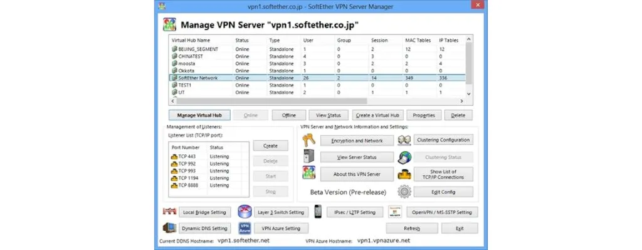Open VPN Azure Setting
This screenshot has width=642, height=250.
coord(281,228)
